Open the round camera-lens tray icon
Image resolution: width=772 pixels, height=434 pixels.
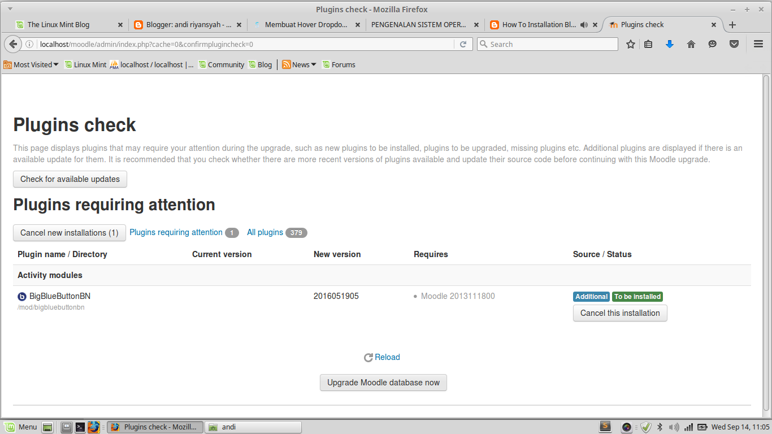(626, 427)
